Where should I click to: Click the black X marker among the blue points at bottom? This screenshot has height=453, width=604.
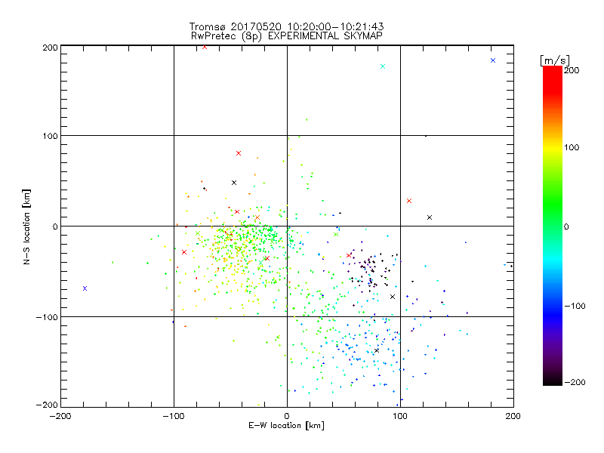point(377,350)
